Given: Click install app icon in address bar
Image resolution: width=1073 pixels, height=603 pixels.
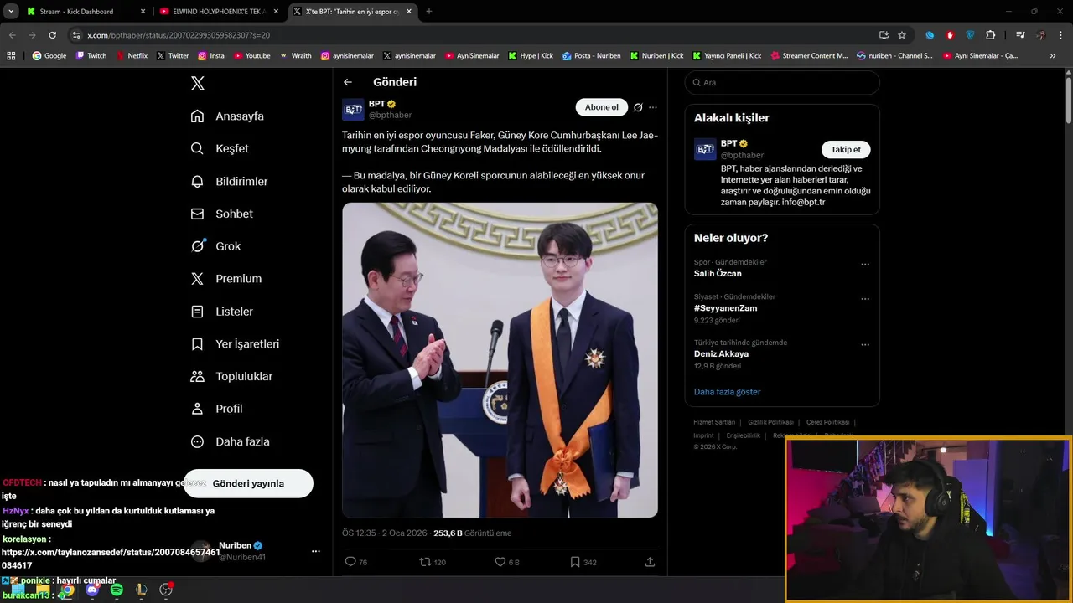Looking at the screenshot, I should coord(884,35).
